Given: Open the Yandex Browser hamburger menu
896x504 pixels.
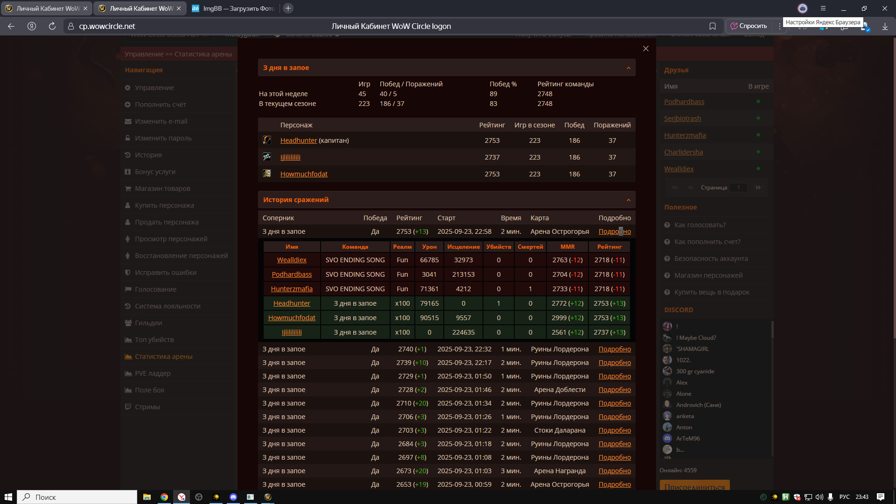Looking at the screenshot, I should click(x=823, y=8).
